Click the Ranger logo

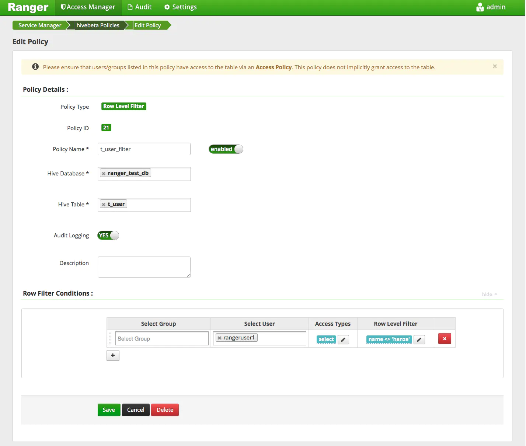(x=28, y=7)
